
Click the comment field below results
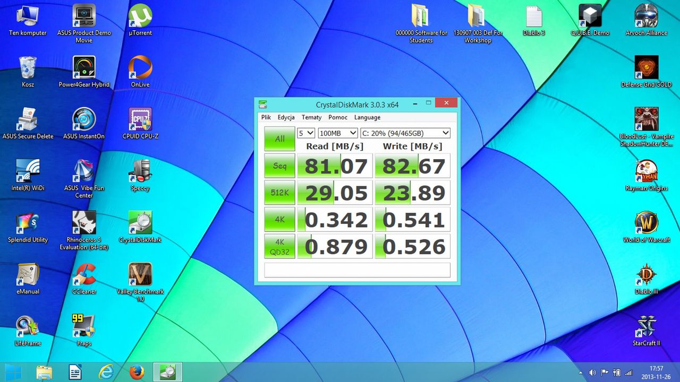click(x=358, y=270)
